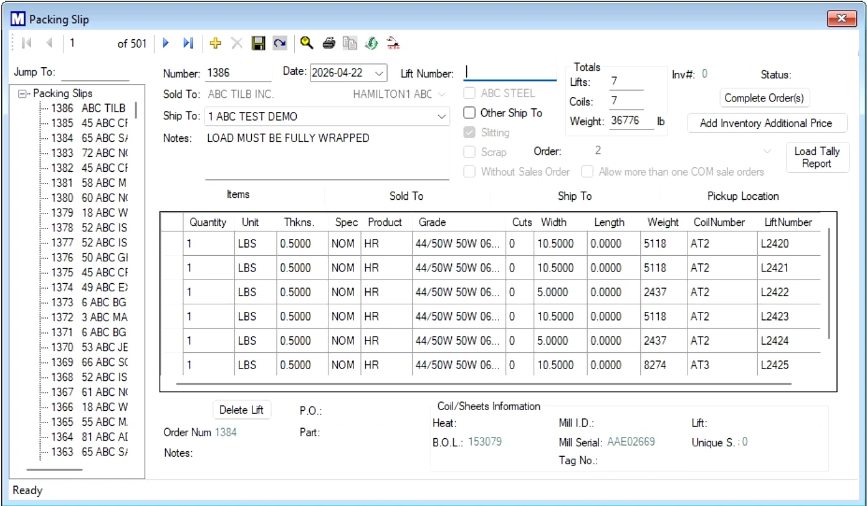The image size is (867, 506).
Task: Save the packing slip with floppy disk icon
Action: [x=258, y=43]
